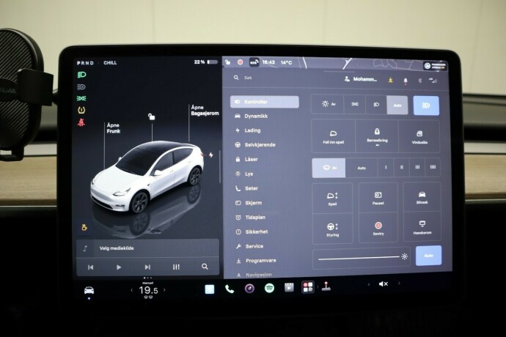
Task: Turn exterior lights off (Av)
Action: point(328,104)
